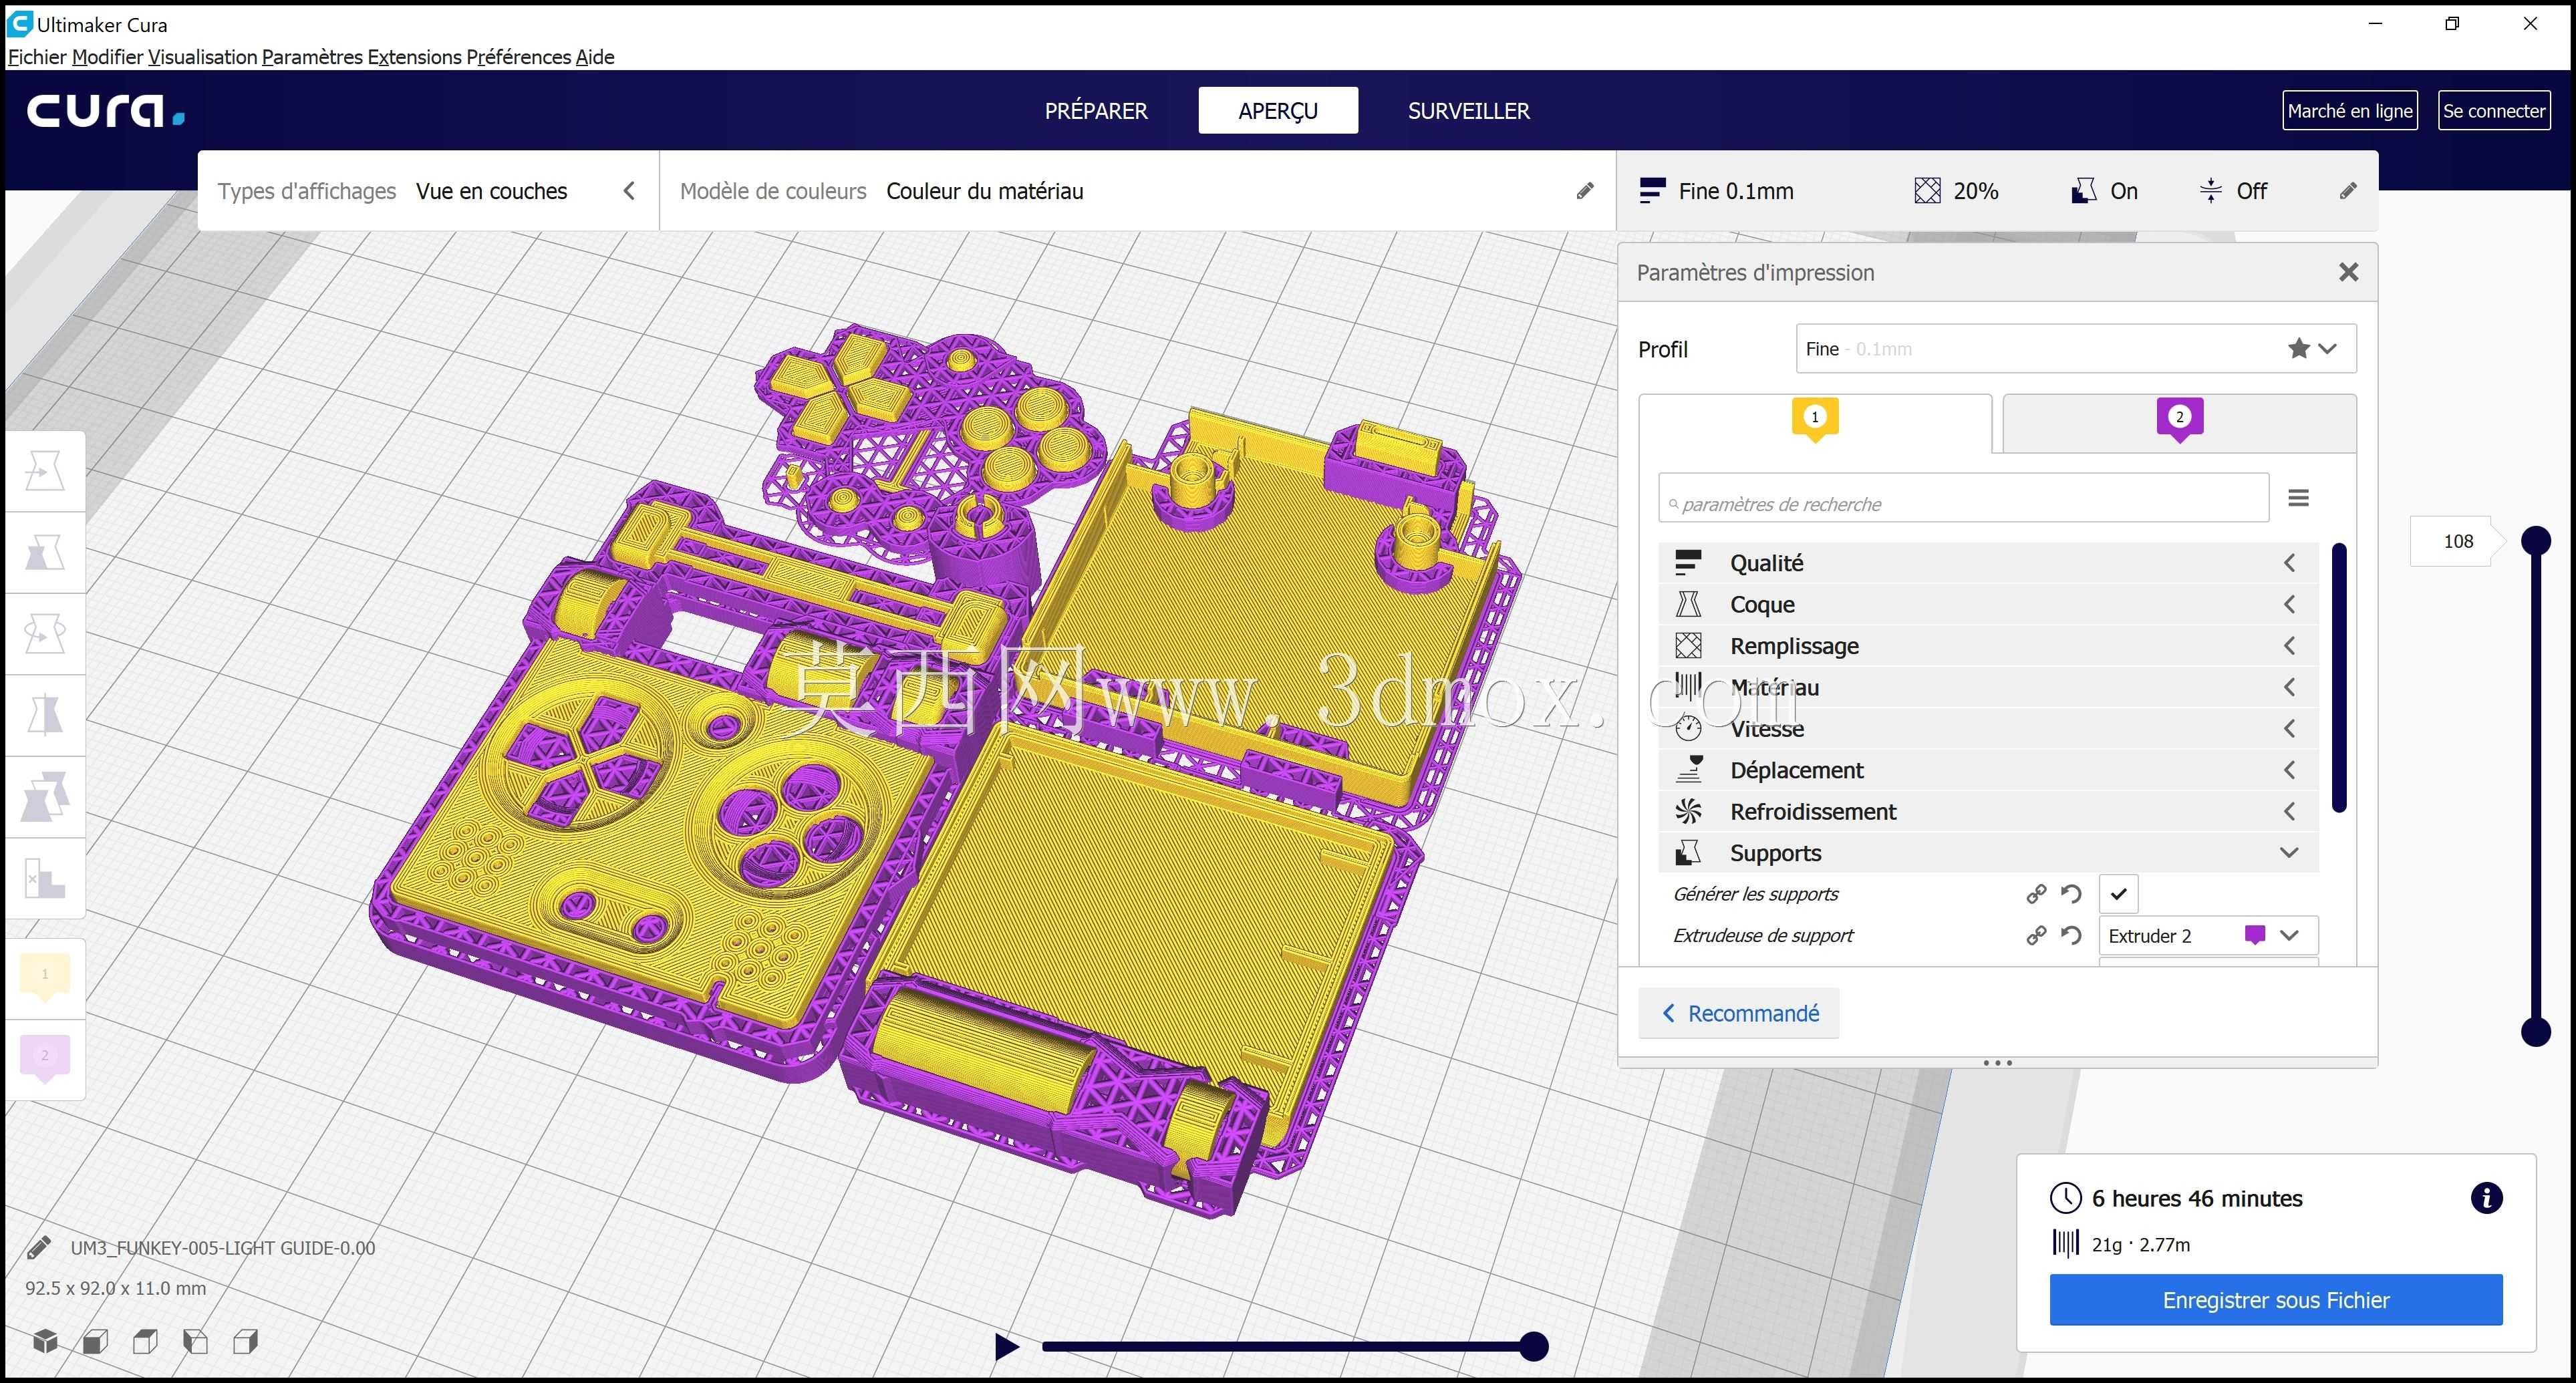This screenshot has height=1383, width=2576.
Task: Select the Mirror tool in left toolbar
Action: [45, 716]
